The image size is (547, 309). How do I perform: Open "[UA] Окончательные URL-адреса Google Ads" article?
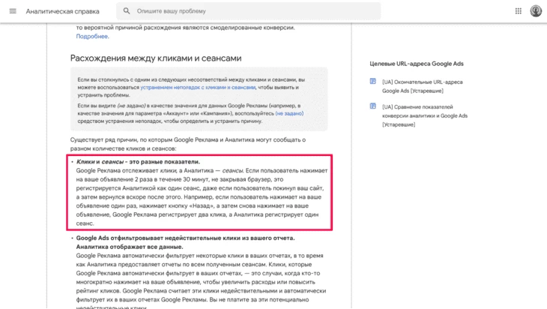point(422,86)
